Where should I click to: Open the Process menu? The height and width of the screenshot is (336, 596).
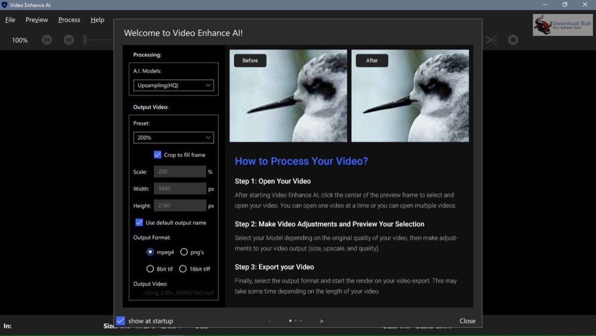[x=69, y=20]
